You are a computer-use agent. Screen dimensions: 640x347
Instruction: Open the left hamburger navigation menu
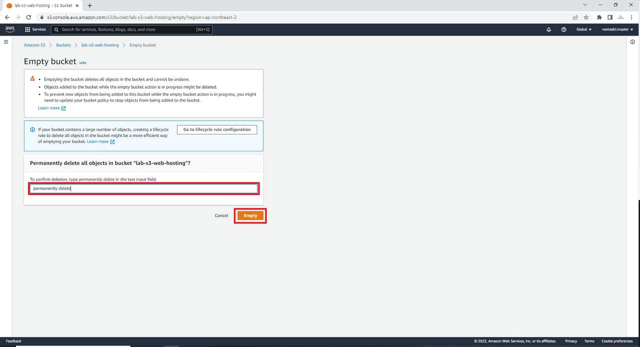tap(6, 42)
